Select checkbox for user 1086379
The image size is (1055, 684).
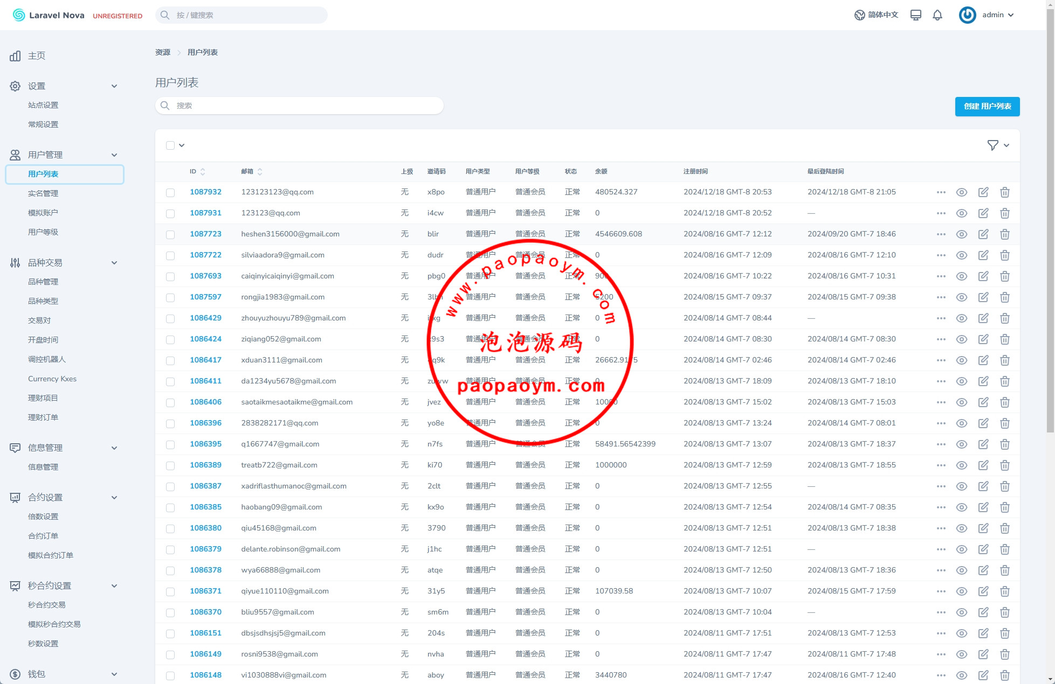(170, 550)
